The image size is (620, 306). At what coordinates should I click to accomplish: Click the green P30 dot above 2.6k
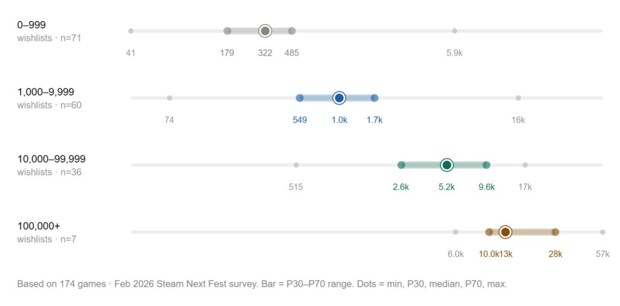pos(401,165)
